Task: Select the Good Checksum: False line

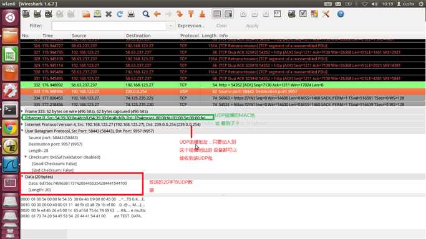Action: tap(54, 164)
